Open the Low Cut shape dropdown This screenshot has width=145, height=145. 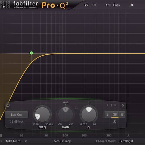pyautogui.click(x=16, y=114)
